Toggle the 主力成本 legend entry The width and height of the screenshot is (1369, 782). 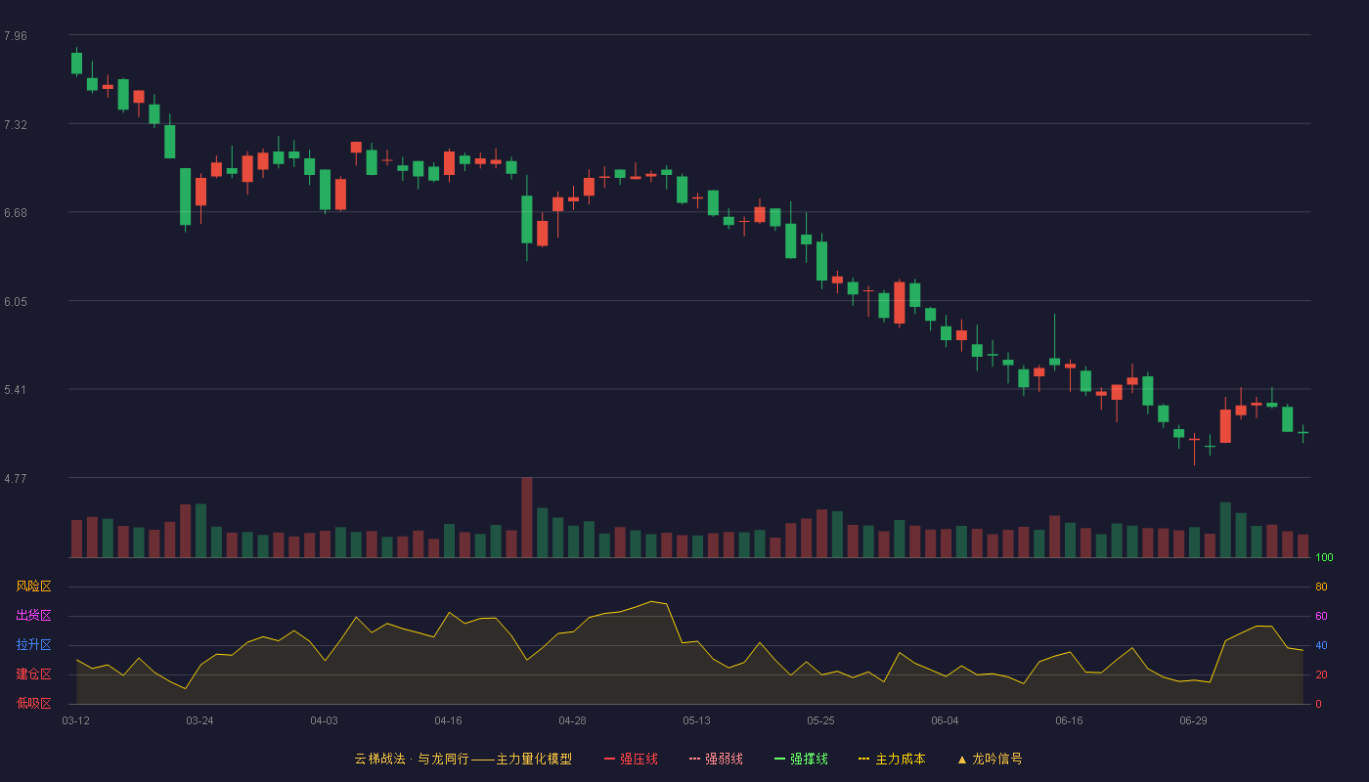pyautogui.click(x=892, y=759)
